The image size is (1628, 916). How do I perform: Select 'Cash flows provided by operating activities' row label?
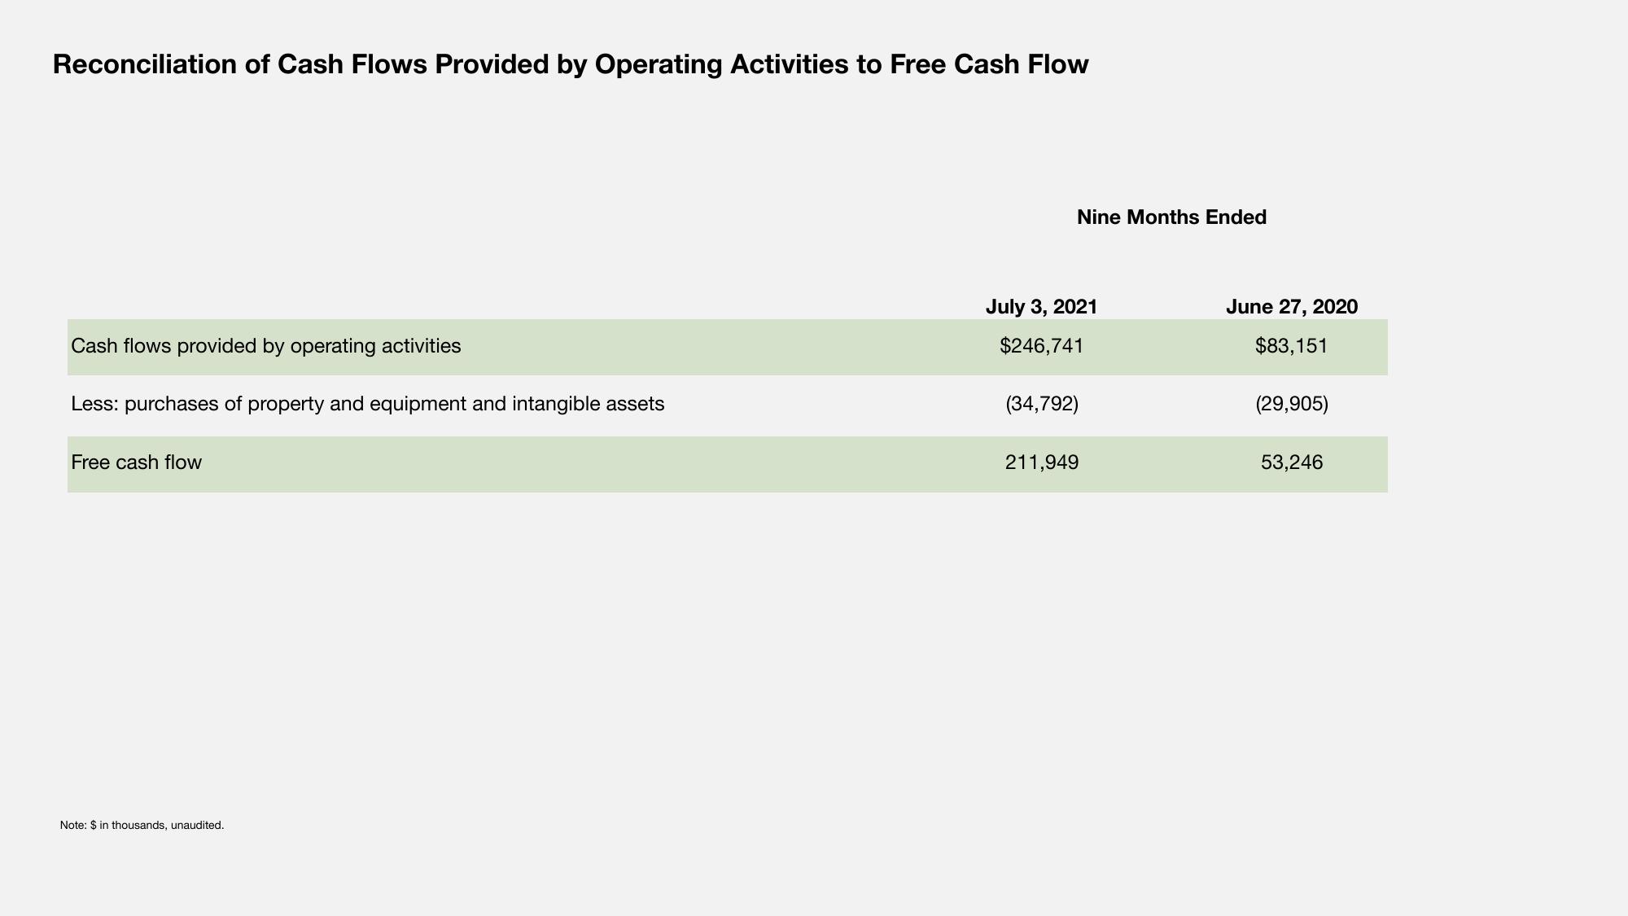pos(266,346)
